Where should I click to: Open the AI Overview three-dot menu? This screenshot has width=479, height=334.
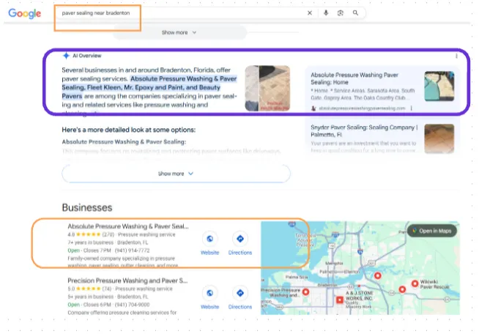(x=456, y=56)
